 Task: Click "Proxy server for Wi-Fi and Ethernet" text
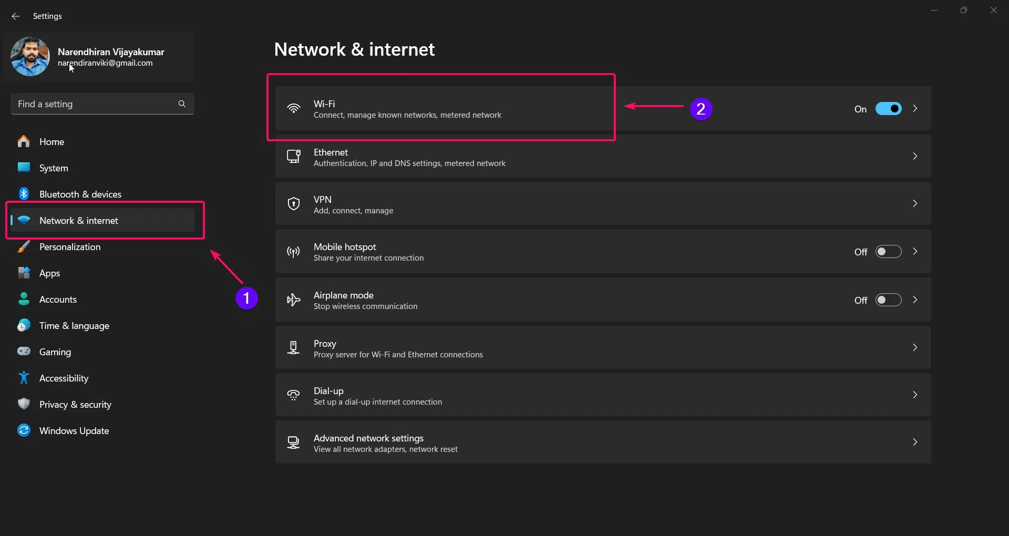pyautogui.click(x=398, y=355)
